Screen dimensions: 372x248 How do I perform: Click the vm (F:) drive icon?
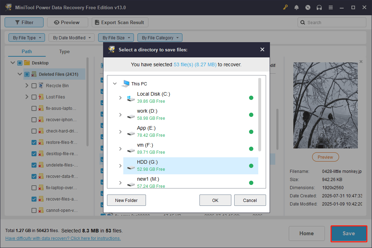tap(131, 151)
